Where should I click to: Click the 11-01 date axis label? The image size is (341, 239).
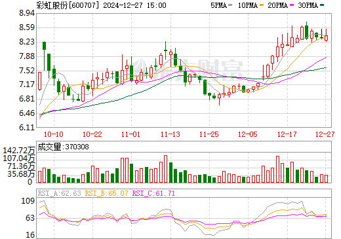click(130, 134)
